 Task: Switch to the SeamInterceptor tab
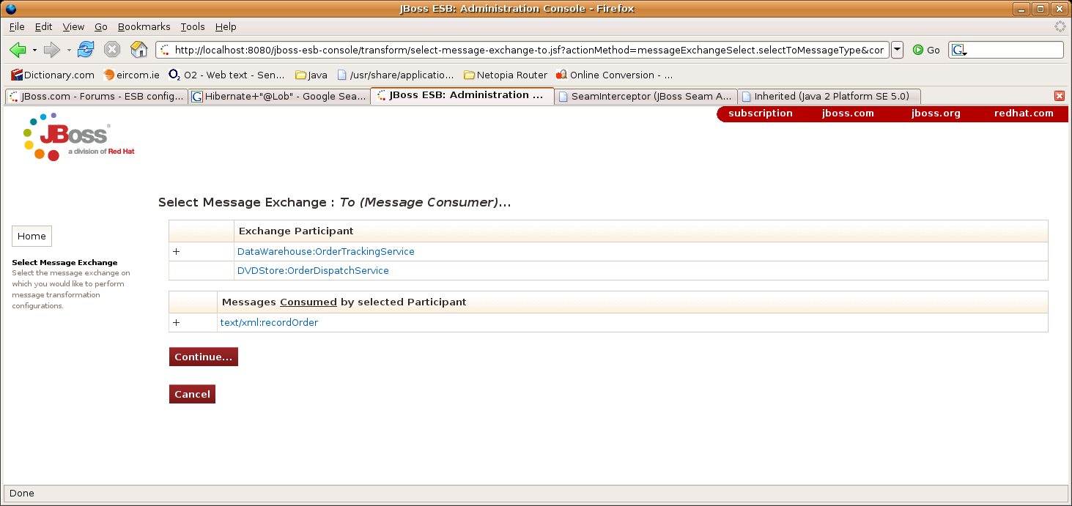(x=645, y=96)
